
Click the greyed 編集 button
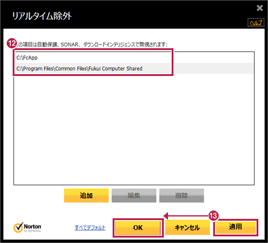[134, 195]
